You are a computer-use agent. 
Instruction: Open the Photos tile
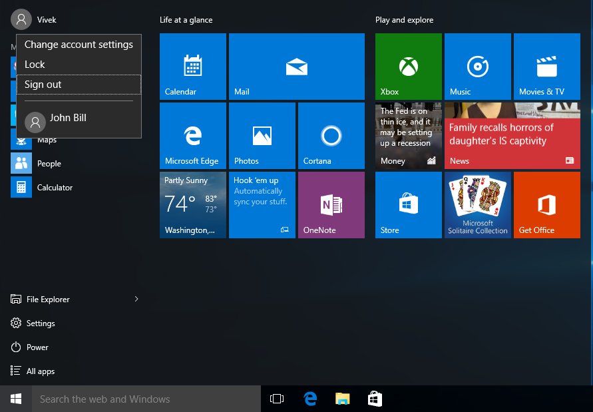click(x=262, y=135)
